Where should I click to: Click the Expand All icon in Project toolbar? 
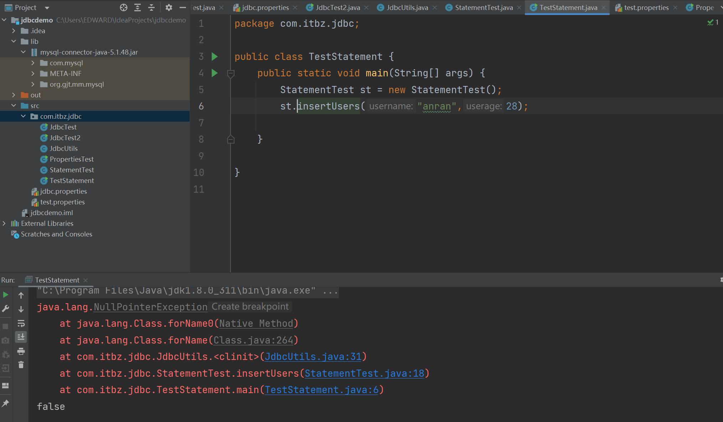(138, 7)
